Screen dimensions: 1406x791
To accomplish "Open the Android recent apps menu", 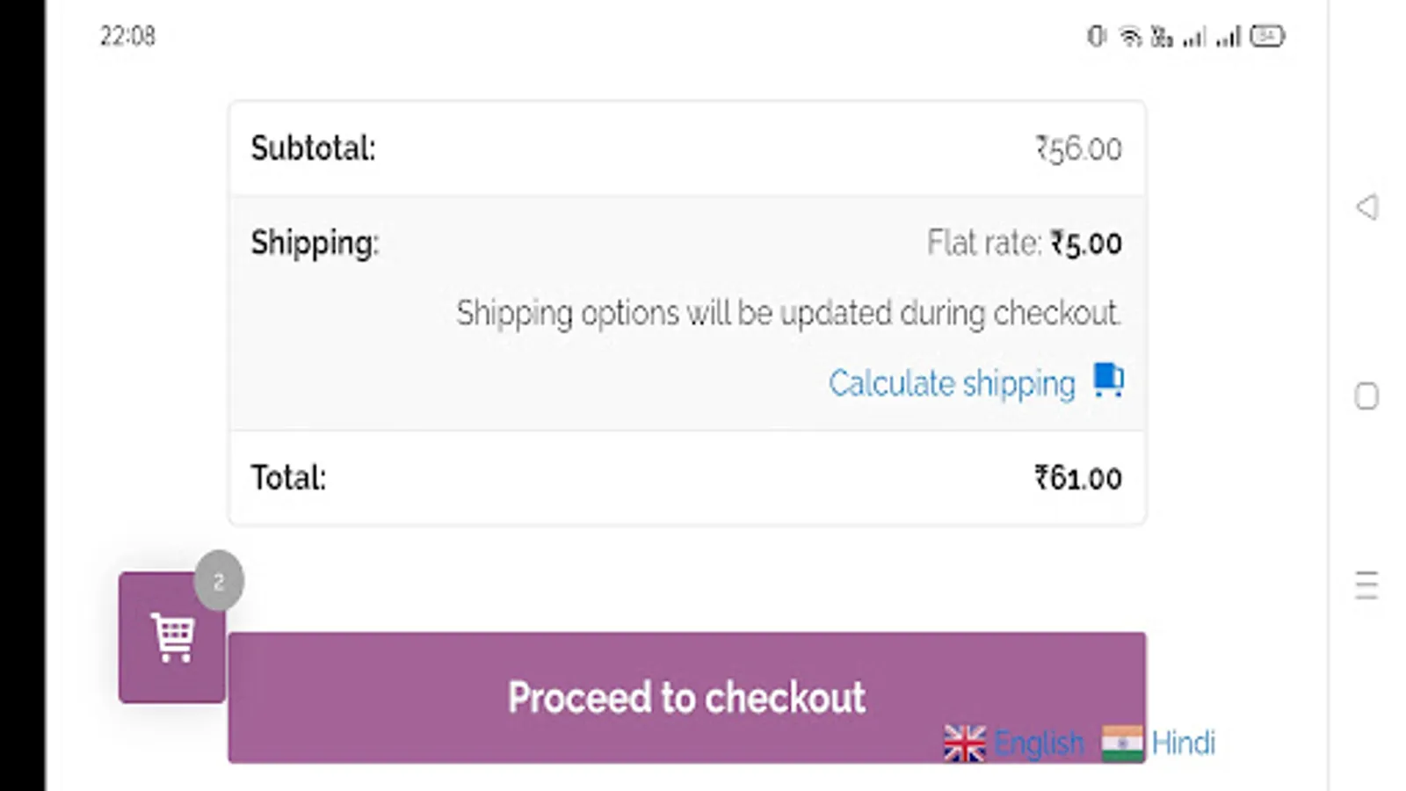I will pyautogui.click(x=1366, y=584).
